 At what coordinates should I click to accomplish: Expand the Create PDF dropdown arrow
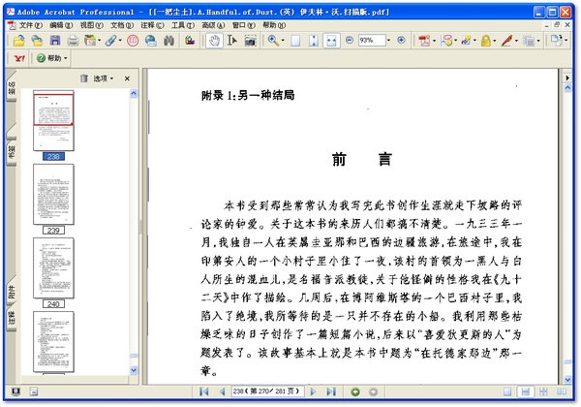click(x=434, y=41)
